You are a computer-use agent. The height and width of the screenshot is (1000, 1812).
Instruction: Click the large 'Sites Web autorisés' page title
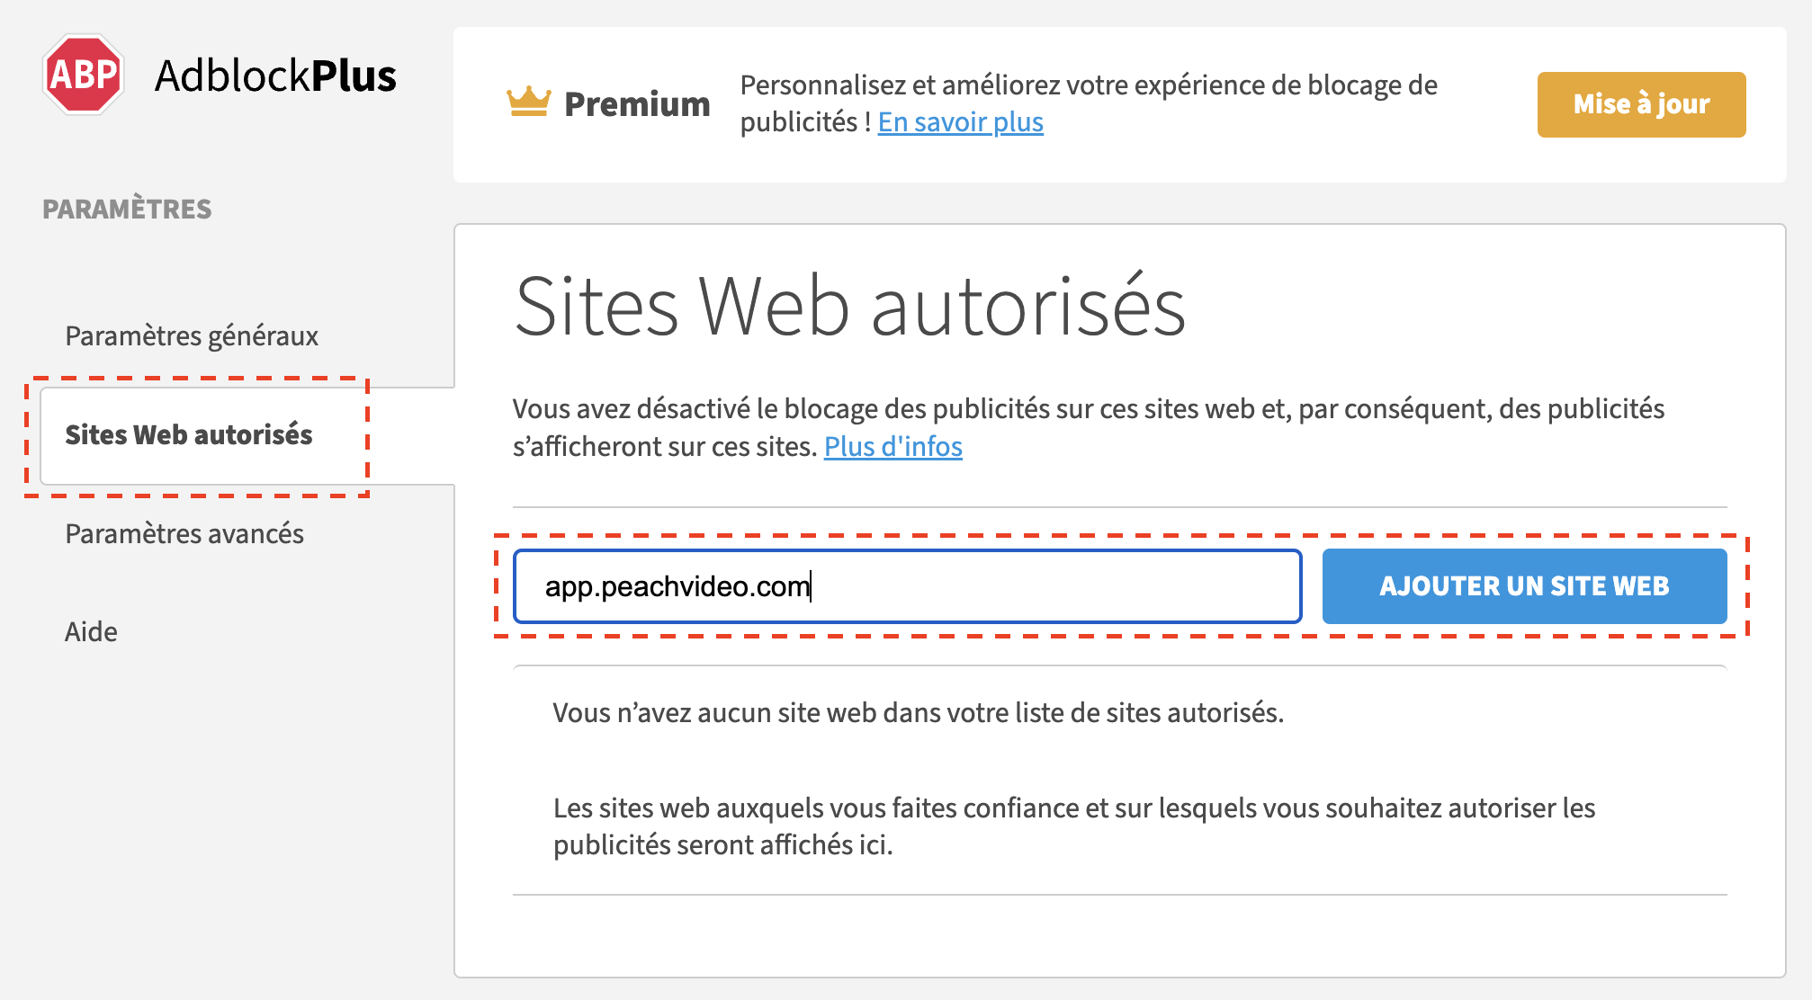[849, 308]
